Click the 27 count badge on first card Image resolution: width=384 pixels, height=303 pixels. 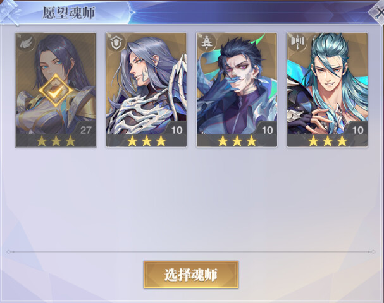[x=85, y=130]
